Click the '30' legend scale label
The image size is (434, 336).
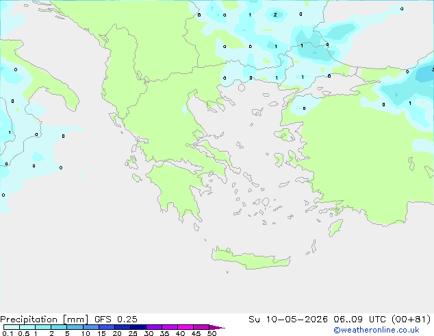(149, 333)
